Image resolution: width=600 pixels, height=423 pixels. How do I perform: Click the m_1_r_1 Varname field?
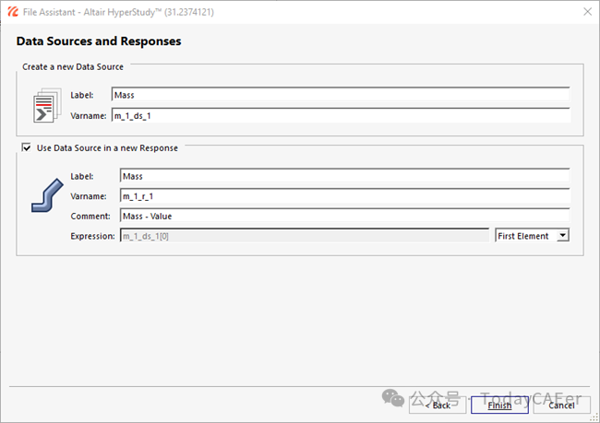pos(344,195)
